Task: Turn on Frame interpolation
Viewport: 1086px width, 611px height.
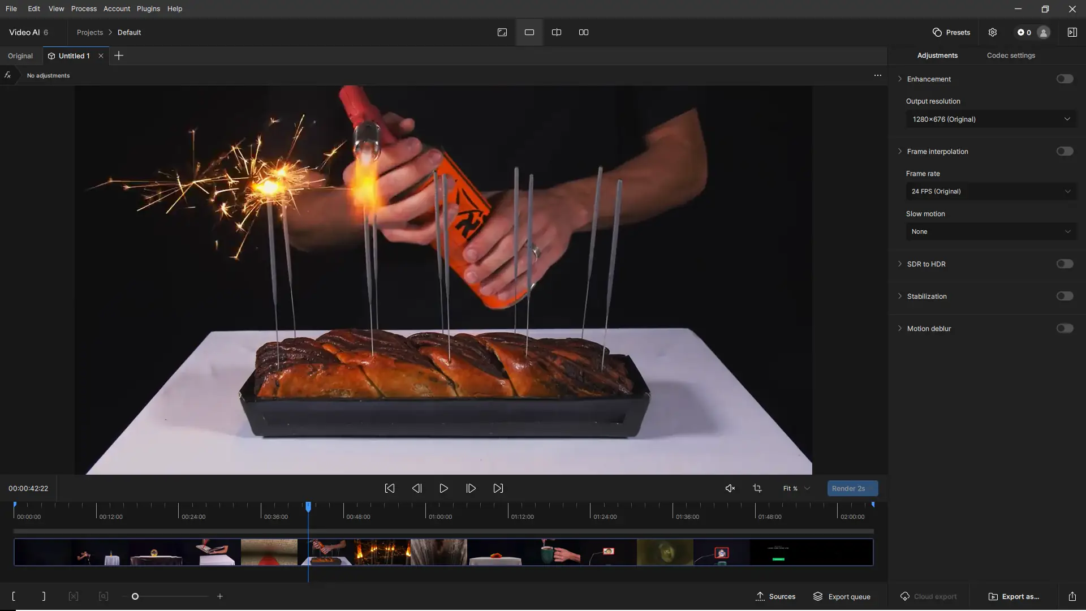Action: coord(1065,152)
